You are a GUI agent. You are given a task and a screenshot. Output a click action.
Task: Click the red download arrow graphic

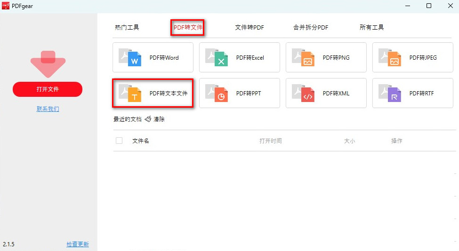click(x=48, y=64)
